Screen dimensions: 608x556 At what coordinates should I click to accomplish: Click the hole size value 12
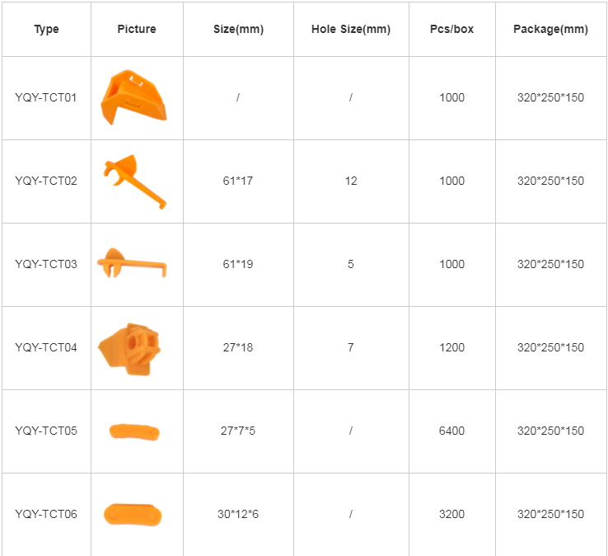tap(351, 181)
